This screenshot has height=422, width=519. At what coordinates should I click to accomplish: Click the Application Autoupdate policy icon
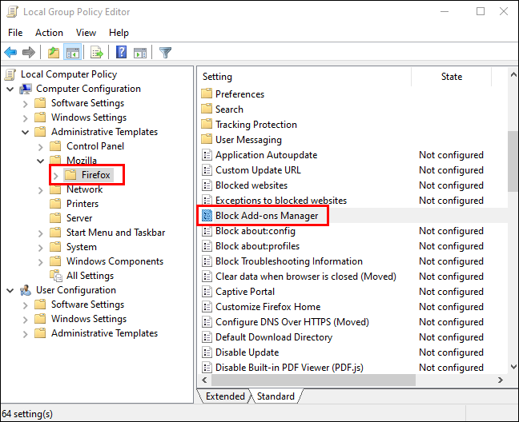207,155
